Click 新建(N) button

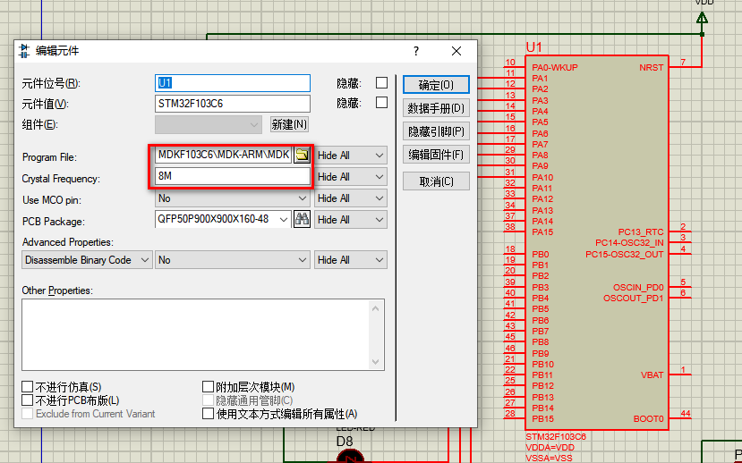[x=289, y=124]
